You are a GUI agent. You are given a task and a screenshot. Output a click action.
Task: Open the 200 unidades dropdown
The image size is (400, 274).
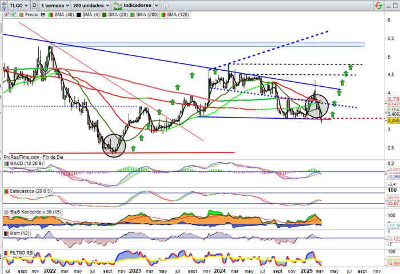tap(91, 5)
